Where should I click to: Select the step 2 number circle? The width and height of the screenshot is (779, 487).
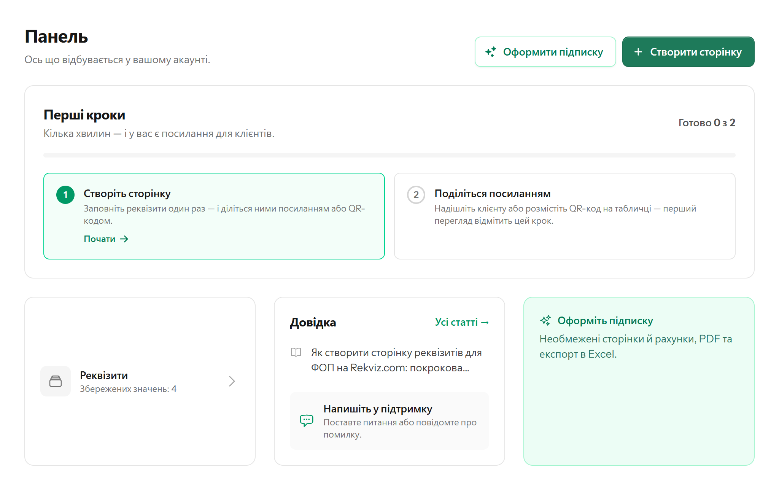click(x=416, y=195)
